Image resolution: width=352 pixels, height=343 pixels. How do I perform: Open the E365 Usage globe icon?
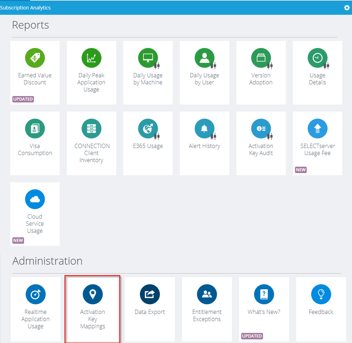(x=148, y=128)
